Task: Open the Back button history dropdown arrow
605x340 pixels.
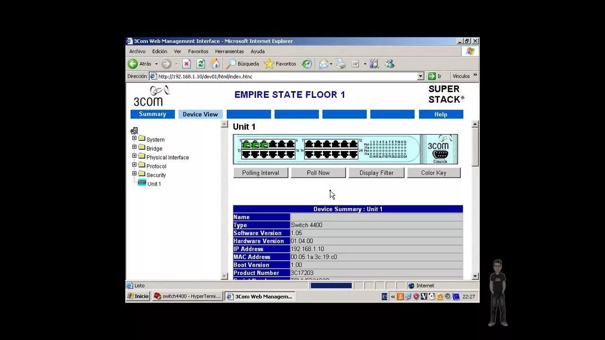Action: click(x=156, y=64)
